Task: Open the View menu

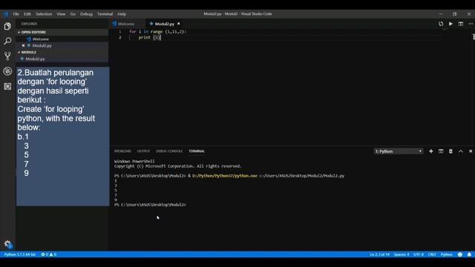Action: (x=61, y=14)
